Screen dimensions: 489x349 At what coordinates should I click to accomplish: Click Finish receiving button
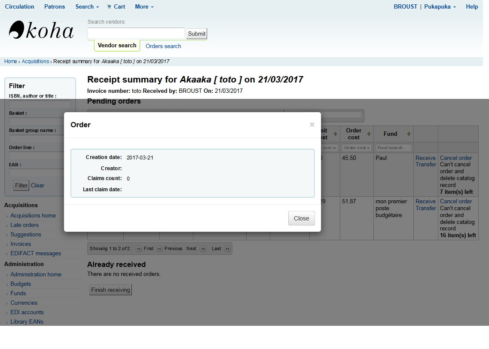pos(110,290)
